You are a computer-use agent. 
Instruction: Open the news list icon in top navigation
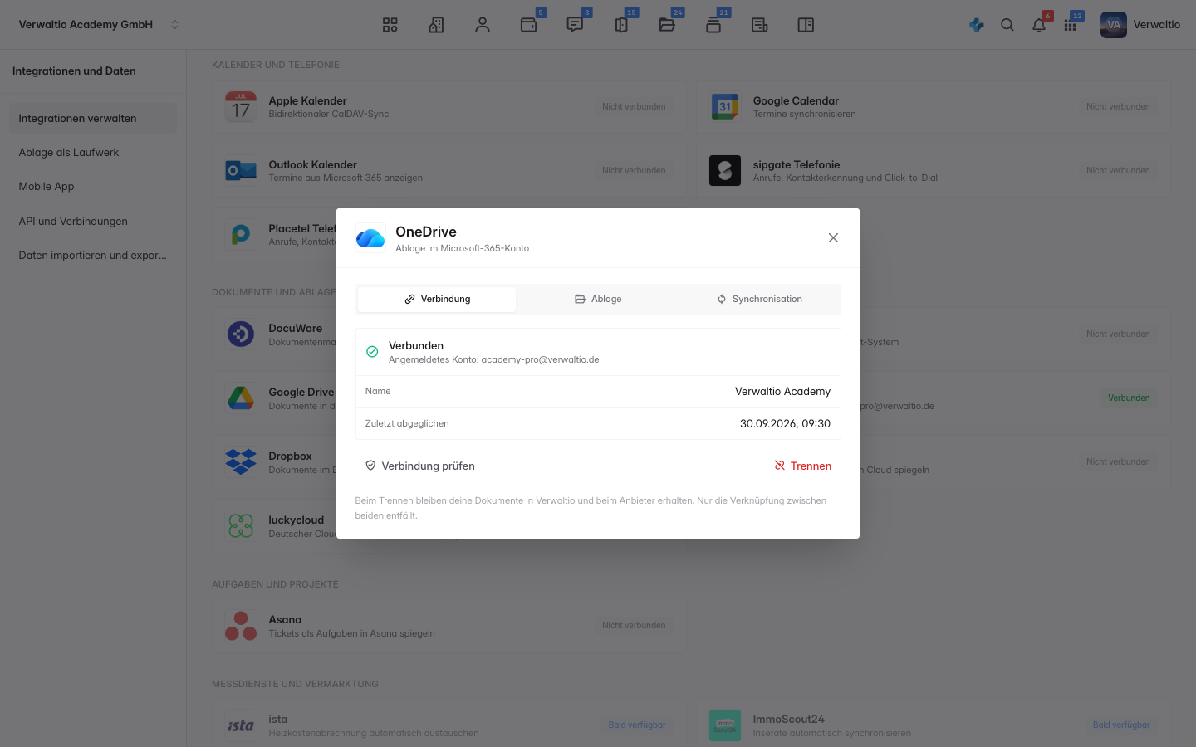click(760, 25)
